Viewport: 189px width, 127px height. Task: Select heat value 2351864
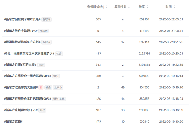click(x=144, y=65)
